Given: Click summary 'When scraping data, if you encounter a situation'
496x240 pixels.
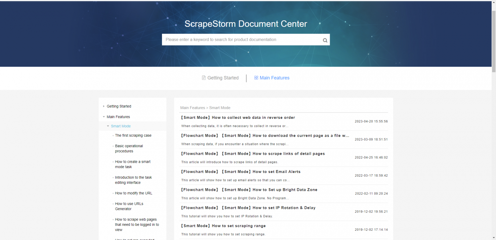Looking at the screenshot, I should point(235,144).
